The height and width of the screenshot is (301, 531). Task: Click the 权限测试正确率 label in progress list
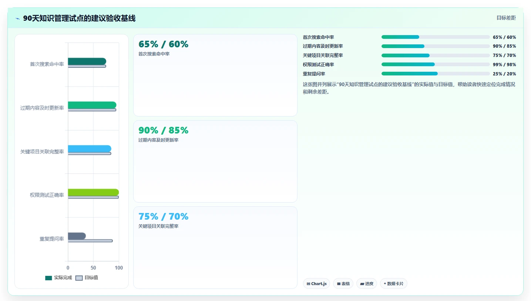(318, 65)
